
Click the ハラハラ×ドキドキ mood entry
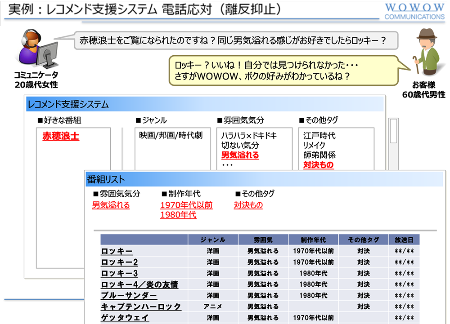[249, 136]
